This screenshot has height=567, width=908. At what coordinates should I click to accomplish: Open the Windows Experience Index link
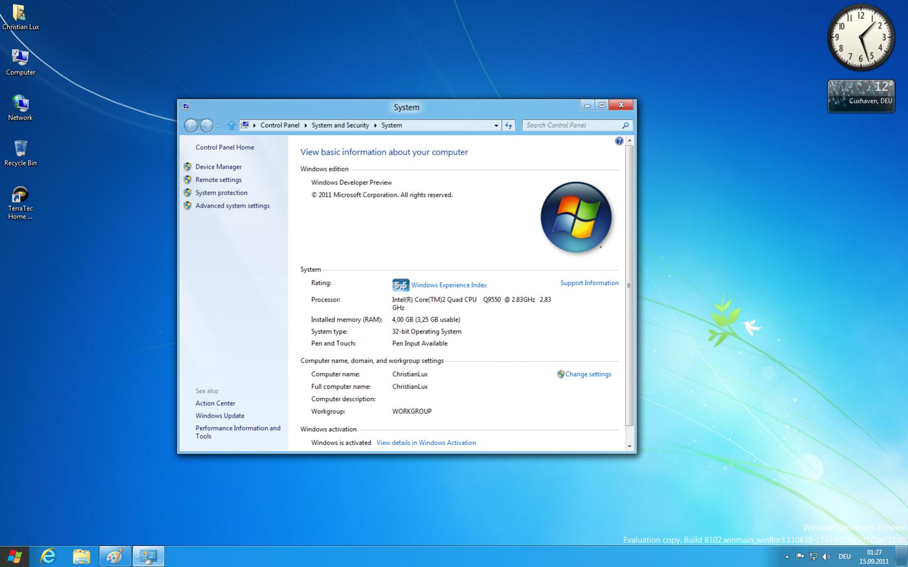[449, 285]
